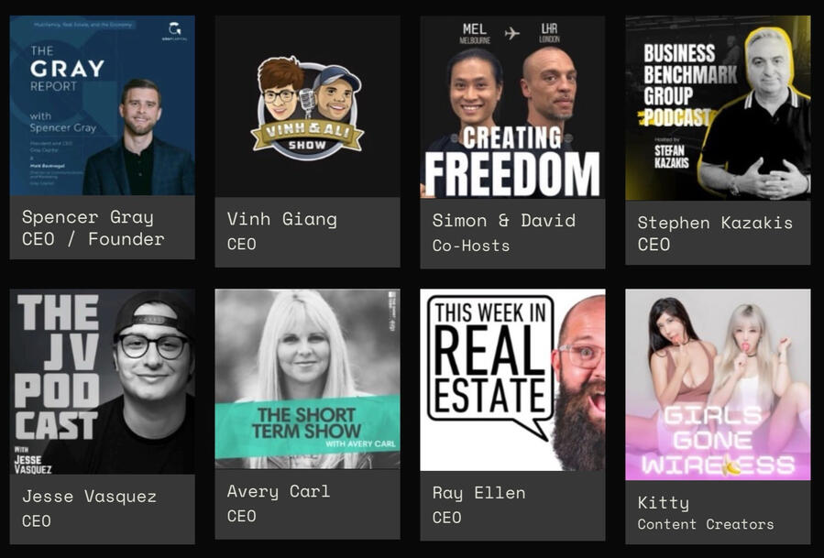Open The JV Podcast cover image
The width and height of the screenshot is (824, 558).
(x=102, y=381)
